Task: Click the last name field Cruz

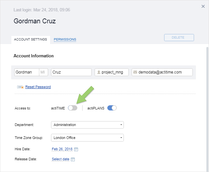Action: [x=71, y=72]
